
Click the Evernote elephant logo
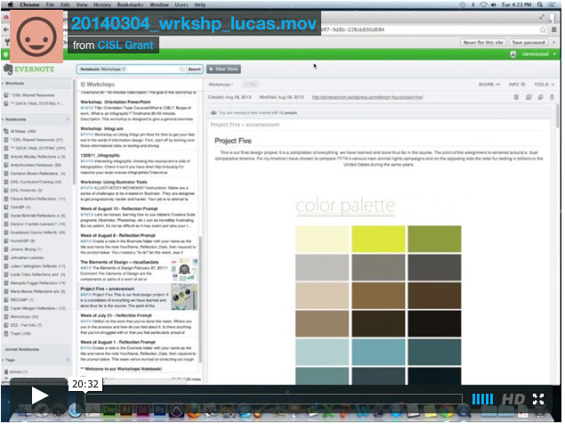click(x=8, y=69)
